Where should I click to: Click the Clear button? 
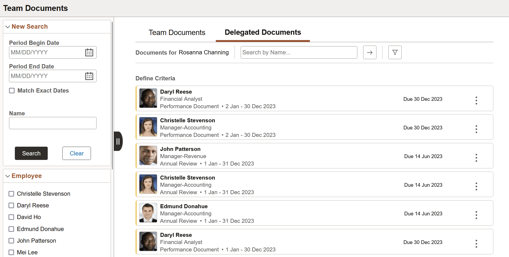point(76,153)
